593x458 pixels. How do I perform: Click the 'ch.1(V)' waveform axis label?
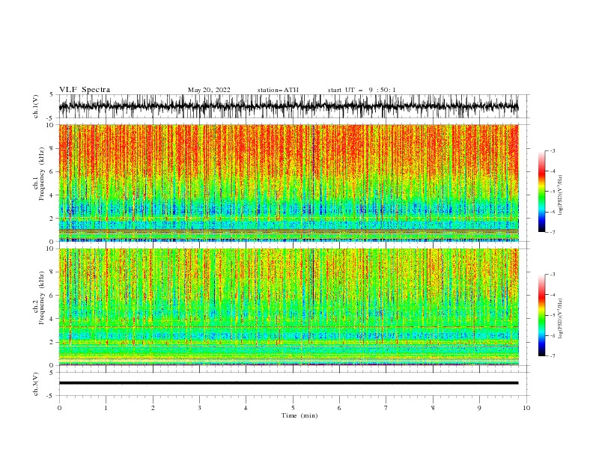[36, 106]
